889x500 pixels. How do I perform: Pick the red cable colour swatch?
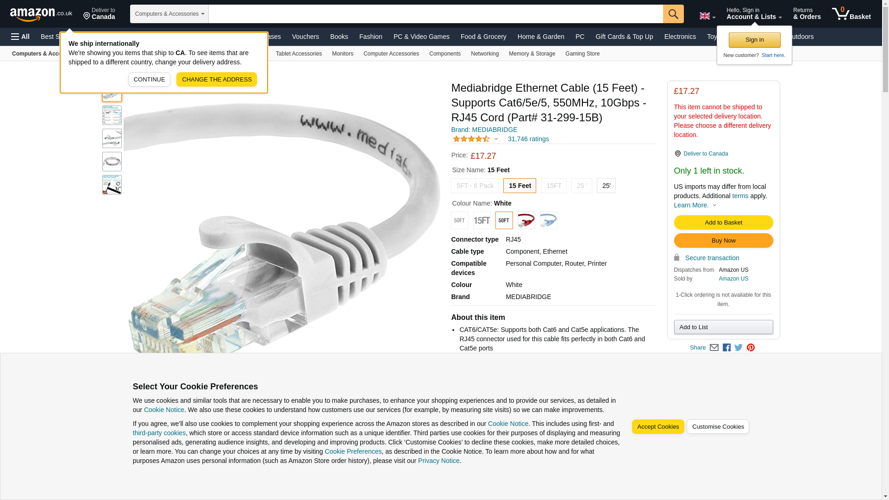(x=526, y=220)
